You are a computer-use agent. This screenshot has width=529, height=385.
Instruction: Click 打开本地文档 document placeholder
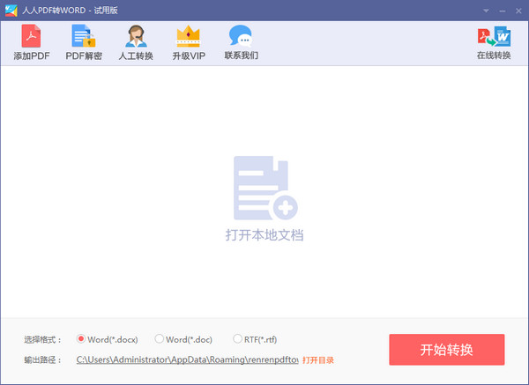[264, 199]
